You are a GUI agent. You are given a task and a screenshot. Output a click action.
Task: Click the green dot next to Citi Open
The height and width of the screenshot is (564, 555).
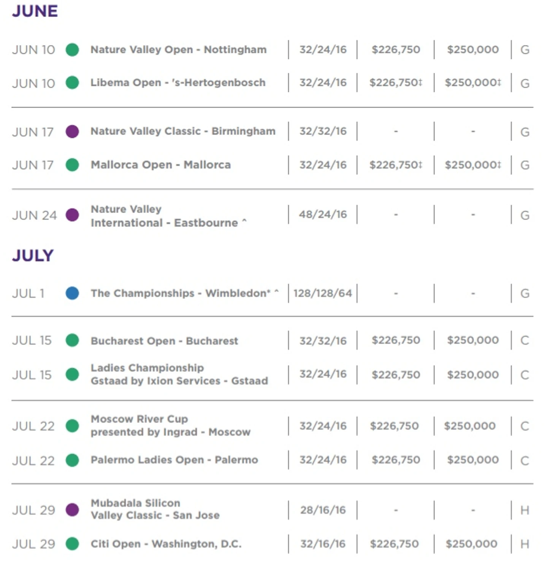point(72,544)
